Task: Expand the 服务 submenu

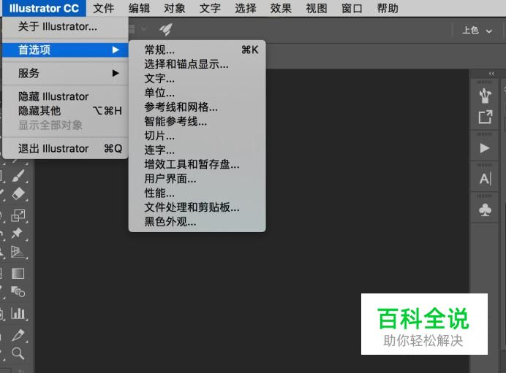Action: point(65,73)
